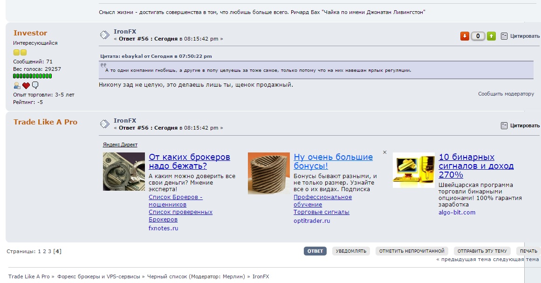Click post icon beside Investor's IronFX title
This screenshot has height=283, width=541.
click(x=105, y=35)
